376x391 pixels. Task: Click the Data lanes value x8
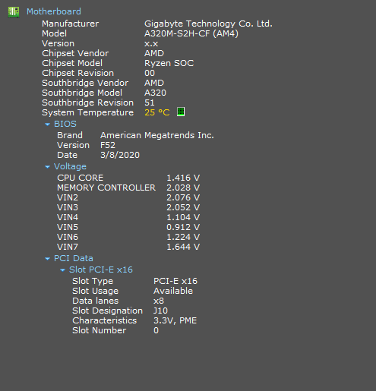[x=159, y=301]
